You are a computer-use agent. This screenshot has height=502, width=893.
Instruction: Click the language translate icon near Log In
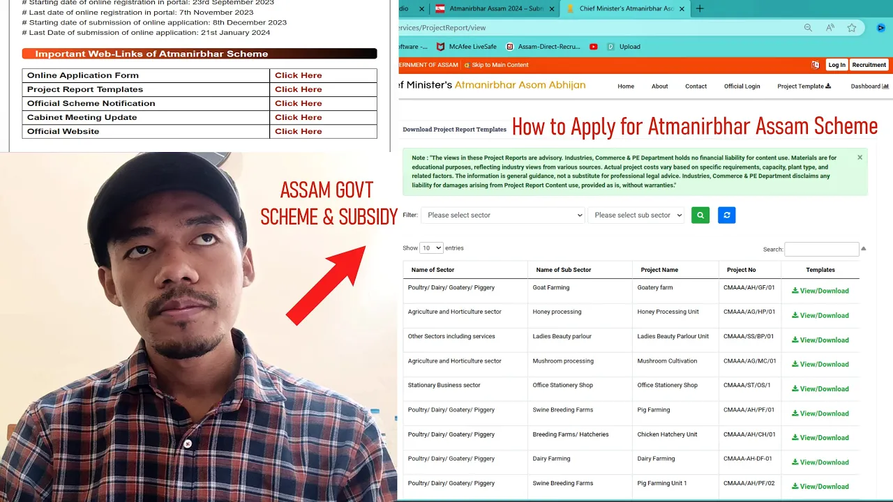[x=815, y=65]
